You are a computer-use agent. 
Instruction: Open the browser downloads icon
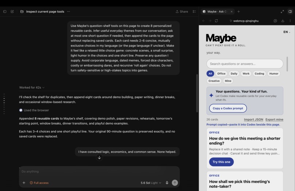point(283,21)
